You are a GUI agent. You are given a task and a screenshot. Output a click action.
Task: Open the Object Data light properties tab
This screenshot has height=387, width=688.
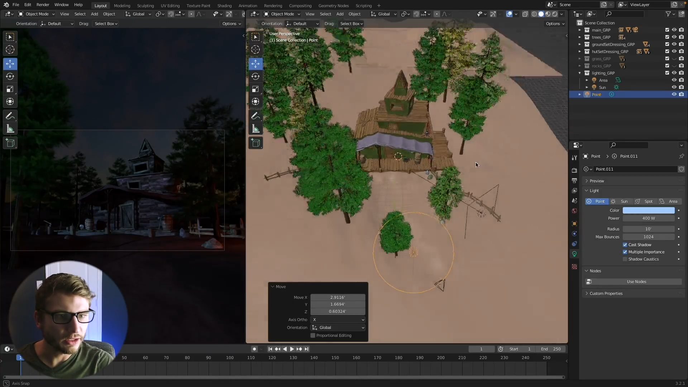[x=574, y=254]
